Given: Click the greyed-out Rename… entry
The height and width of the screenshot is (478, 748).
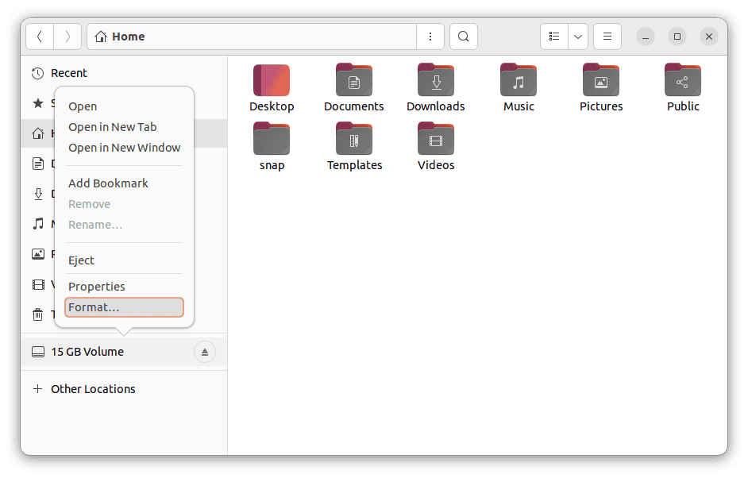Looking at the screenshot, I should pos(124,225).
